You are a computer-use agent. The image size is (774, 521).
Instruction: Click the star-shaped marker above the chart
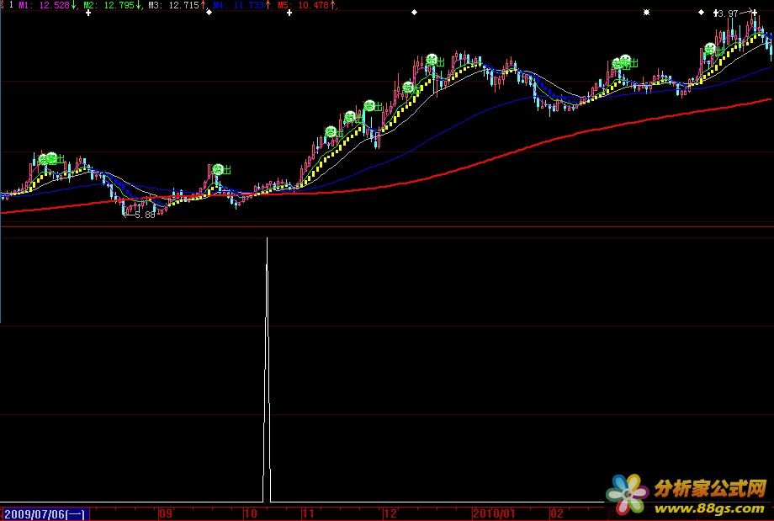(x=646, y=13)
